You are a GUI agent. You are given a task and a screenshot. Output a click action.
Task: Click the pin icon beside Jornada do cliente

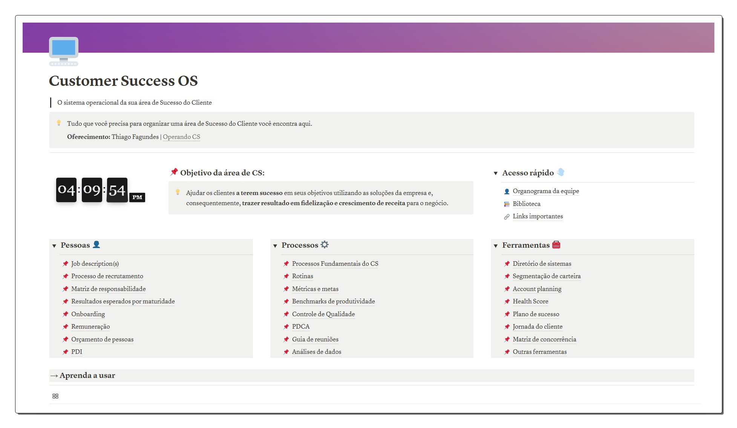(x=507, y=327)
